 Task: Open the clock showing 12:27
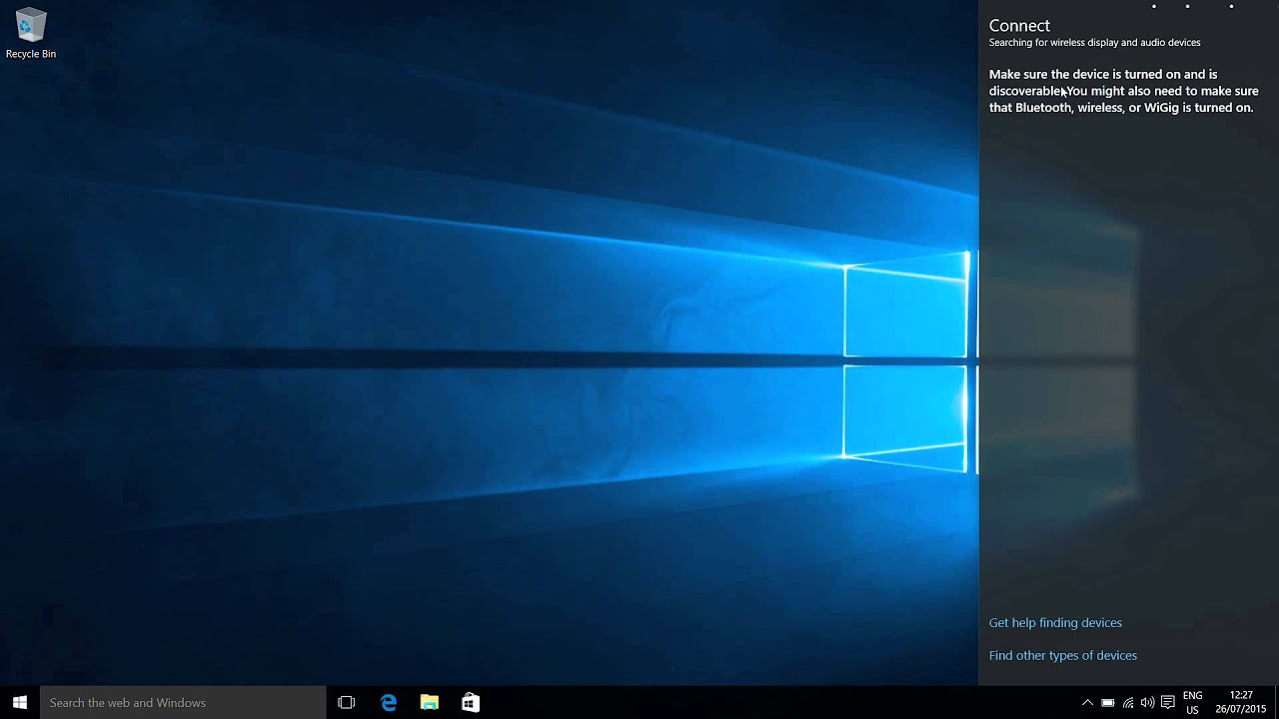point(1241,703)
